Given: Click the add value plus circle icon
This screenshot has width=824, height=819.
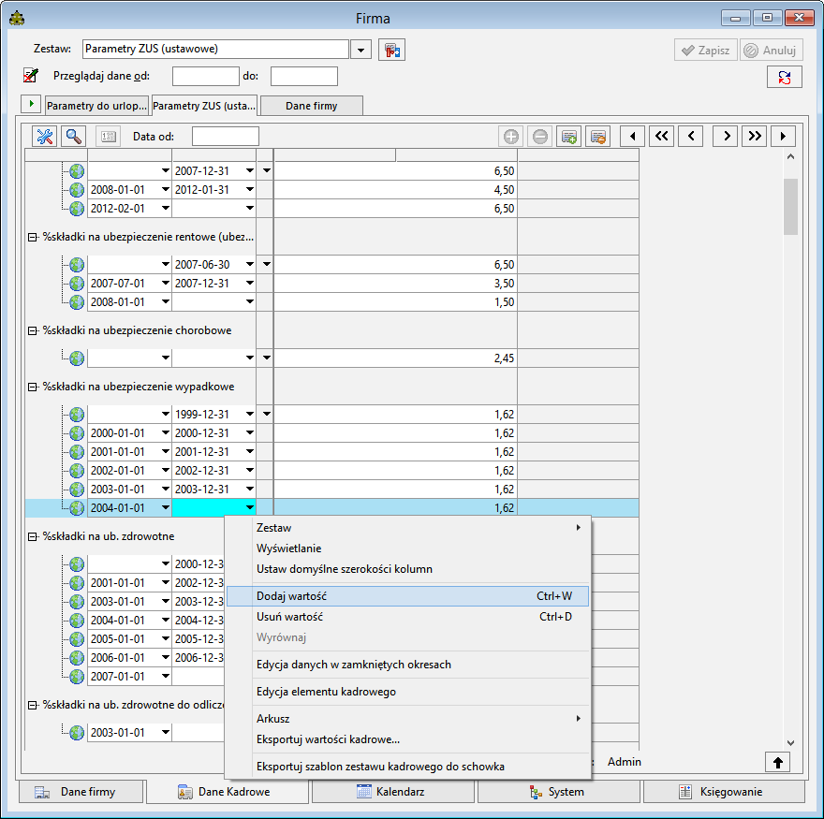Looking at the screenshot, I should pyautogui.click(x=511, y=137).
